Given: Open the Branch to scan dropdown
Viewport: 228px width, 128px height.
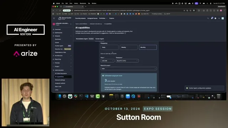Looking at the screenshot, I should 129,69.
